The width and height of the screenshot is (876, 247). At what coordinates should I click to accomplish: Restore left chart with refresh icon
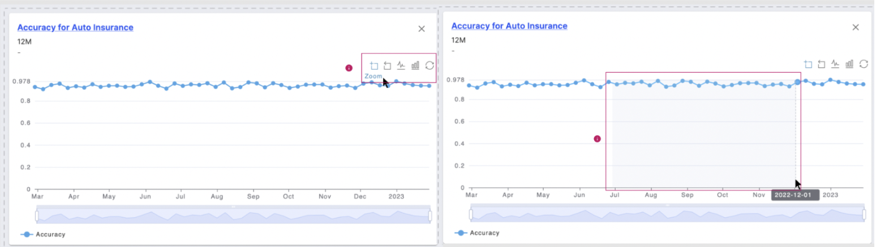pyautogui.click(x=430, y=65)
